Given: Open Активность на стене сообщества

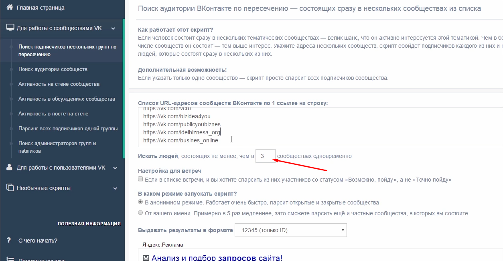Looking at the screenshot, I should (x=59, y=84).
